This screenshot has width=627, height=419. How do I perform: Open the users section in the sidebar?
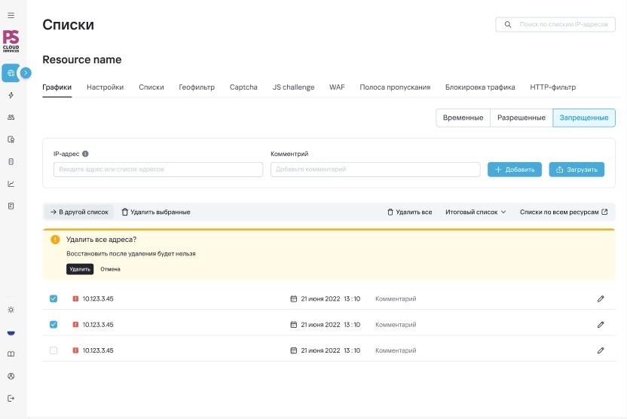[11, 117]
